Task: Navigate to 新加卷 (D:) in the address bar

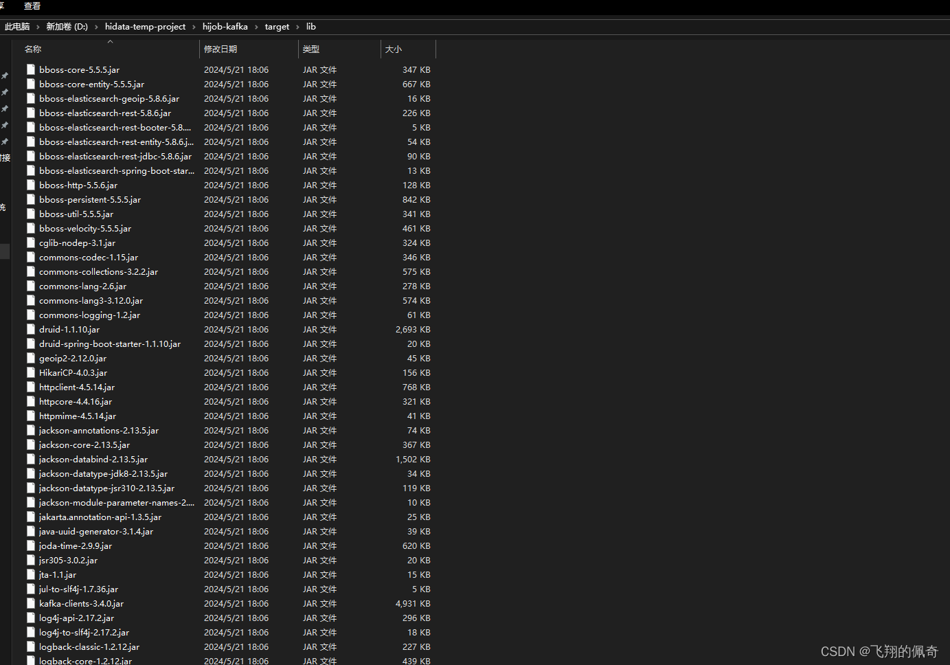Action: pyautogui.click(x=67, y=27)
